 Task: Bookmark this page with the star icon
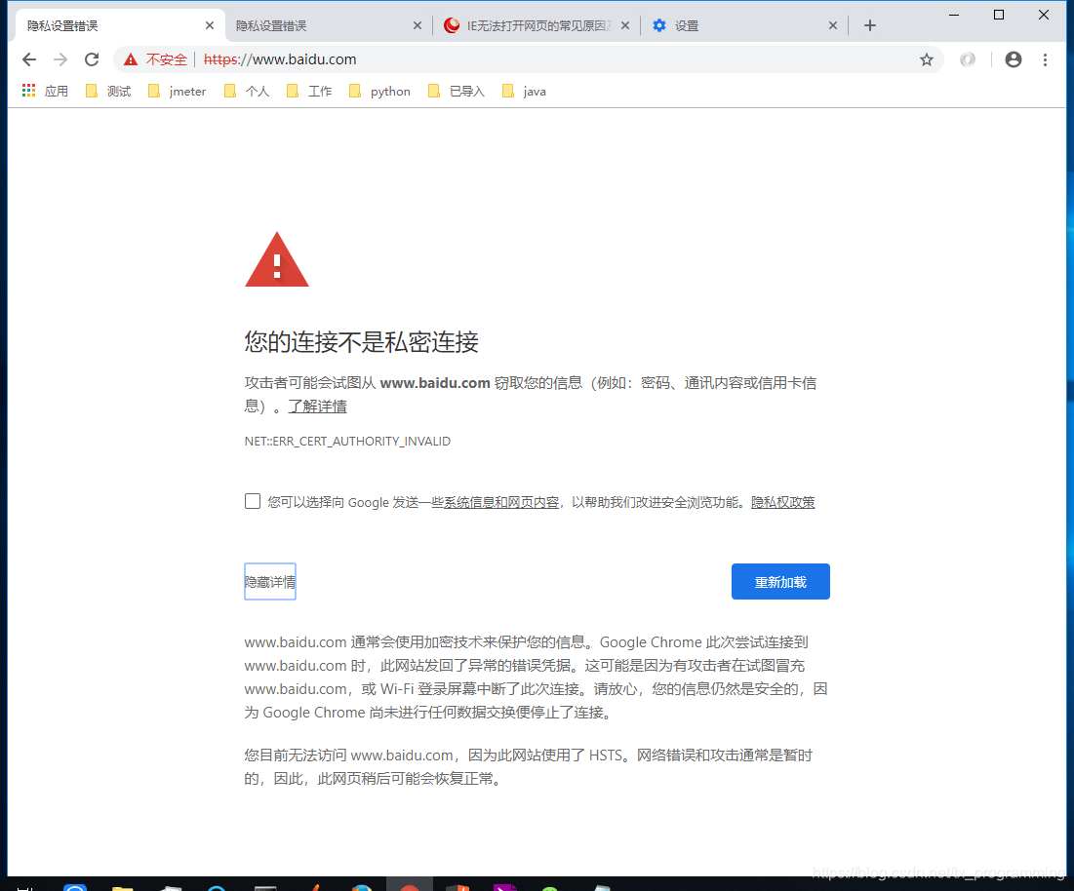click(926, 59)
